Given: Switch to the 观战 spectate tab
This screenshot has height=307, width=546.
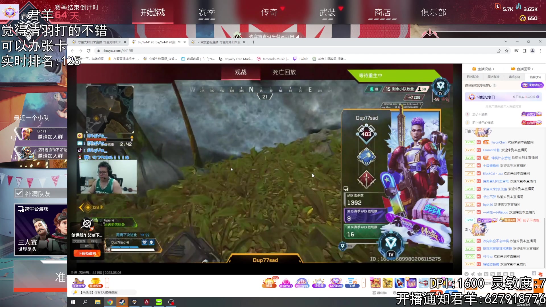Looking at the screenshot, I should click(241, 72).
